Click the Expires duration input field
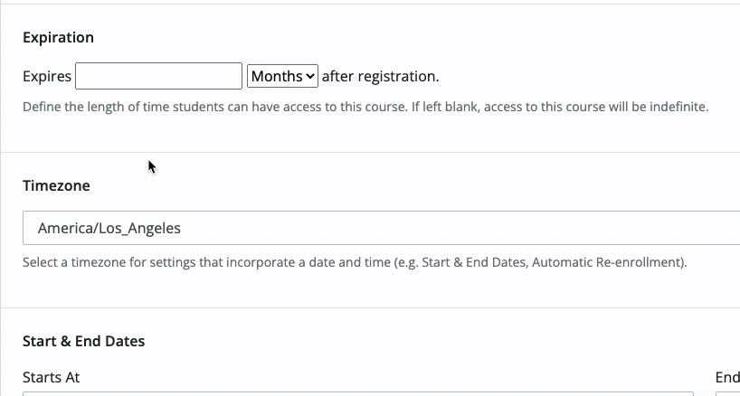 [158, 76]
